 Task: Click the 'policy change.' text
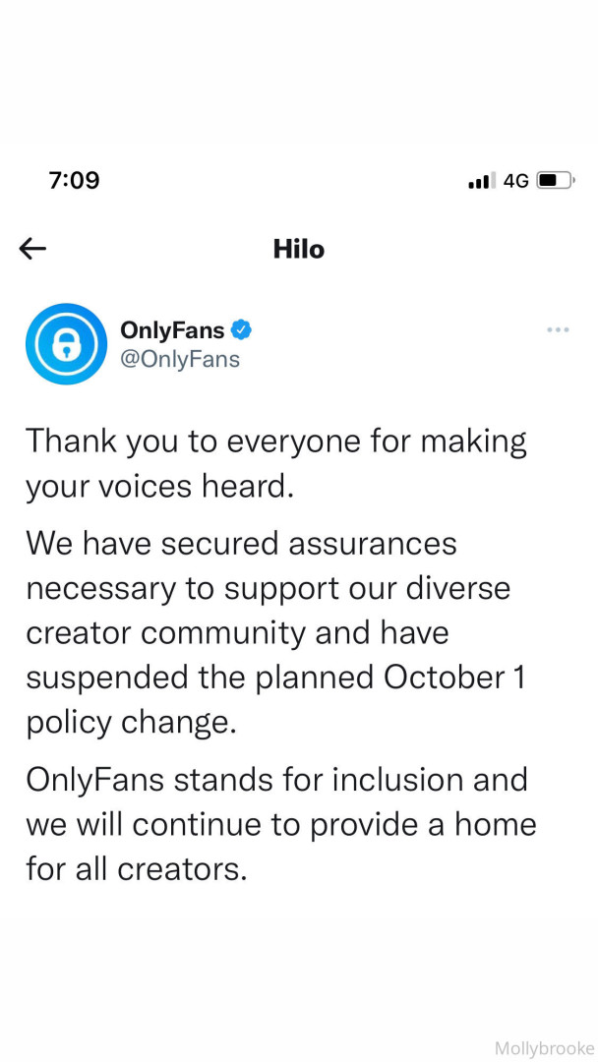132,721
